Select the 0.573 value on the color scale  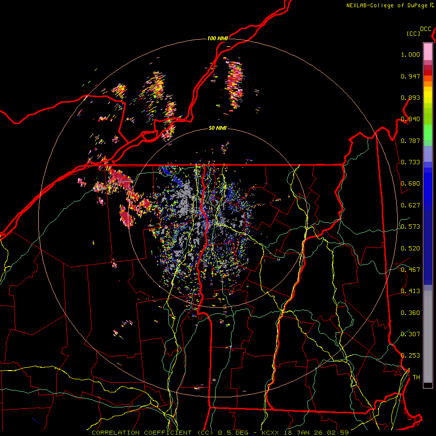410,227
